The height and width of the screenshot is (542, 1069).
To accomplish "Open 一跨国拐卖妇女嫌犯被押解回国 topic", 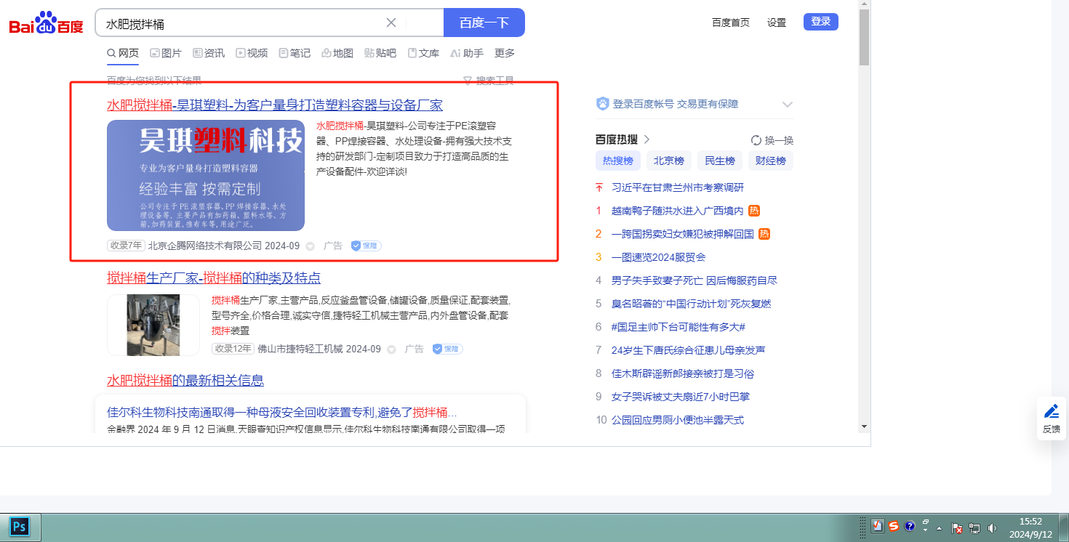I will click(683, 234).
